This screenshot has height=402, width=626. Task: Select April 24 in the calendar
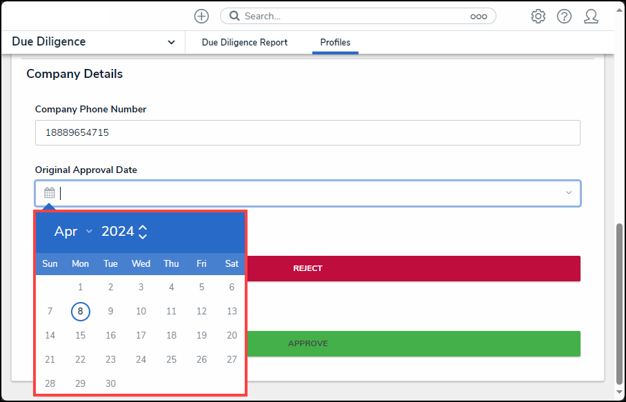coord(141,359)
